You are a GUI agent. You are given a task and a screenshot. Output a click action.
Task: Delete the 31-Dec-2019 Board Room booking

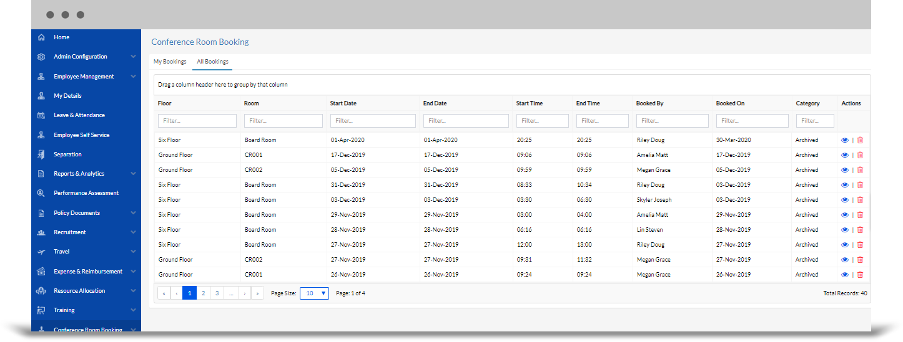[x=860, y=185]
